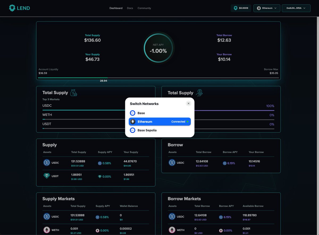Image resolution: width=319 pixels, height=235 pixels.
Task: Click the Connected status label
Action: coord(178,122)
